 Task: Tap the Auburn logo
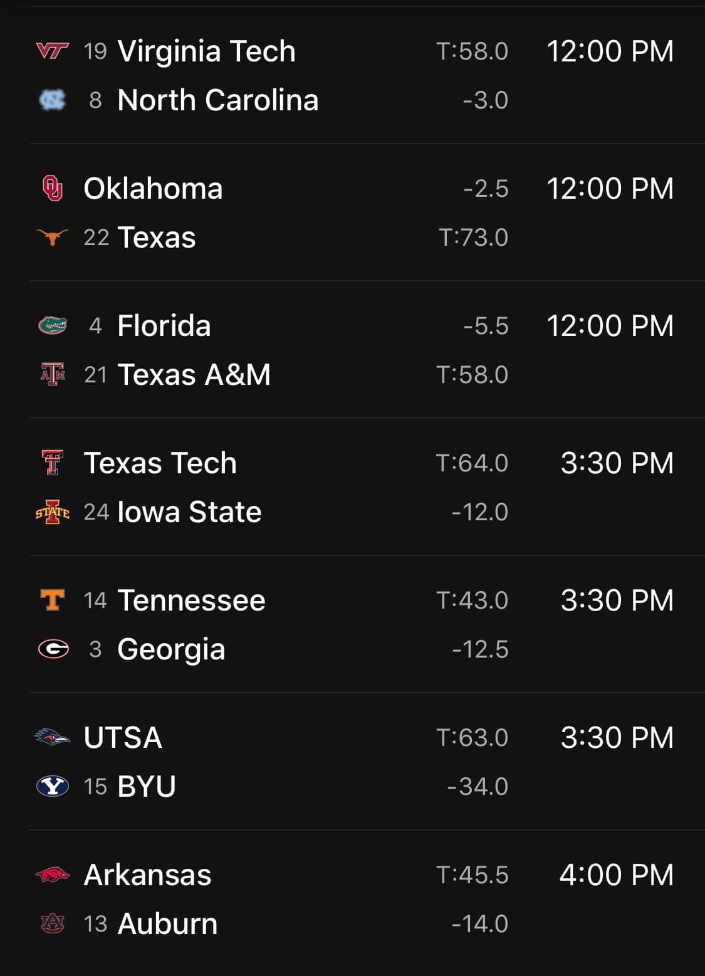pyautogui.click(x=53, y=923)
